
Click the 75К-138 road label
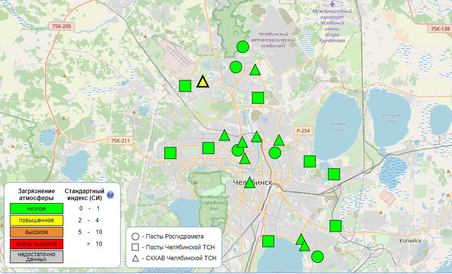pos(440,29)
